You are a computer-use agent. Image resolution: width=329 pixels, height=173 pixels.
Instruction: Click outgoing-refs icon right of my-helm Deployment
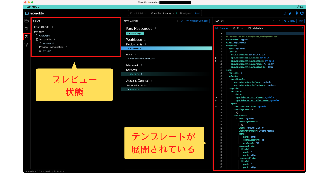[141, 48]
